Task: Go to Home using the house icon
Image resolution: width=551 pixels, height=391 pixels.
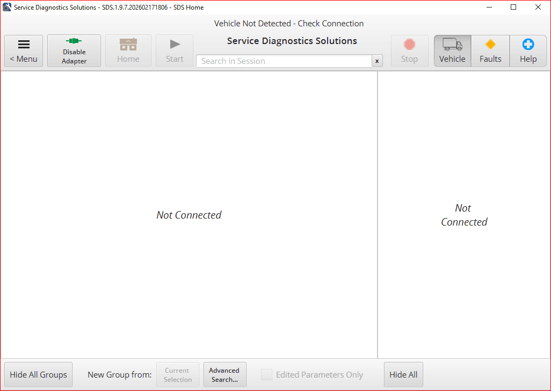Action: [128, 45]
